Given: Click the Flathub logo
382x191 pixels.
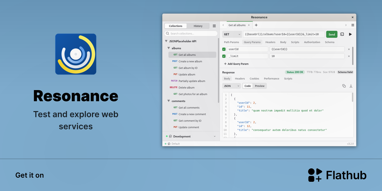Looking at the screenshot, I should click(337, 175).
